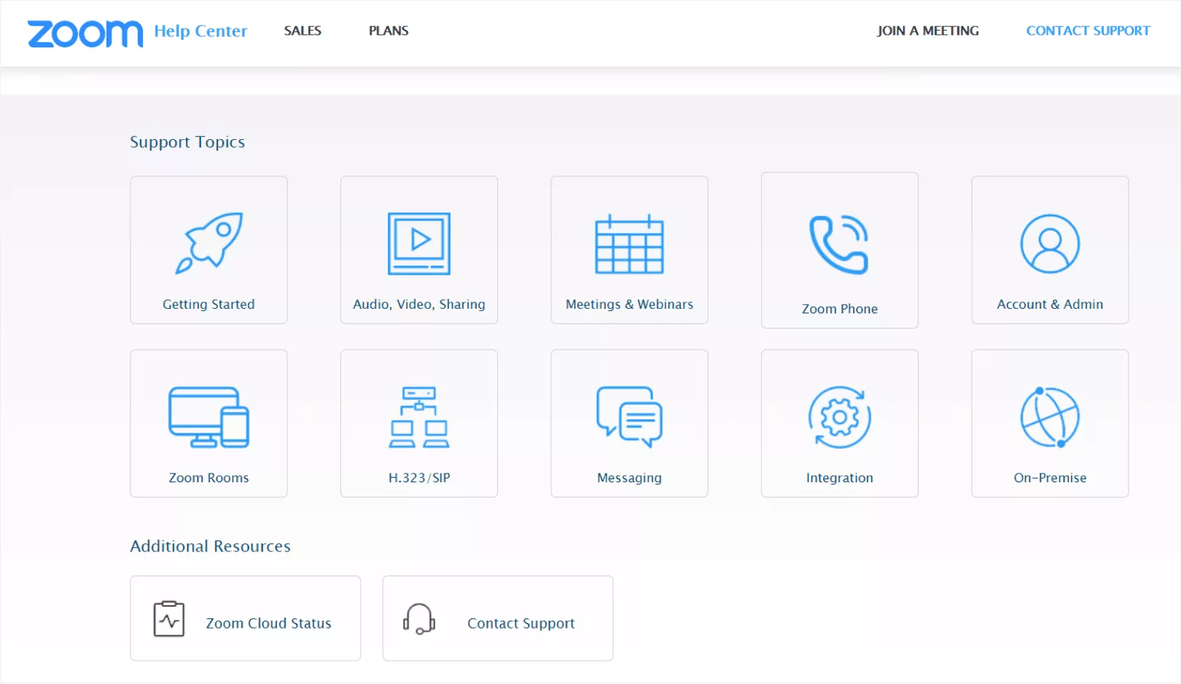
Task: Open Contact Support text in resources
Action: tap(521, 624)
